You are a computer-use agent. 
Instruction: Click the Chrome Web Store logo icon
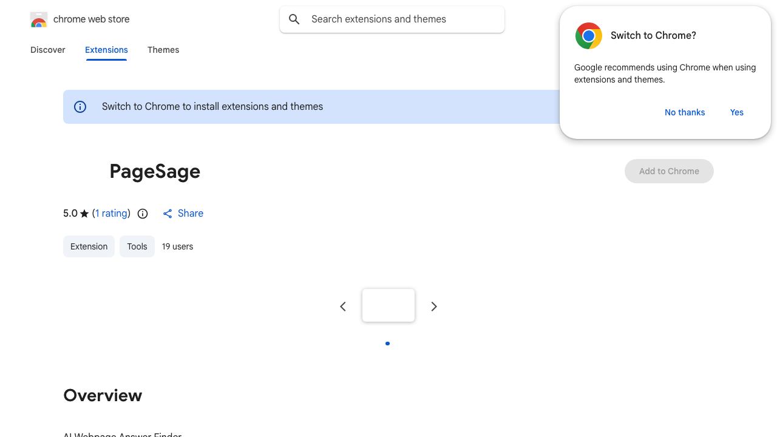click(39, 19)
